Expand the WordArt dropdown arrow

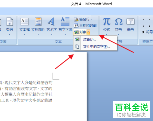pyautogui.click(x=52, y=34)
